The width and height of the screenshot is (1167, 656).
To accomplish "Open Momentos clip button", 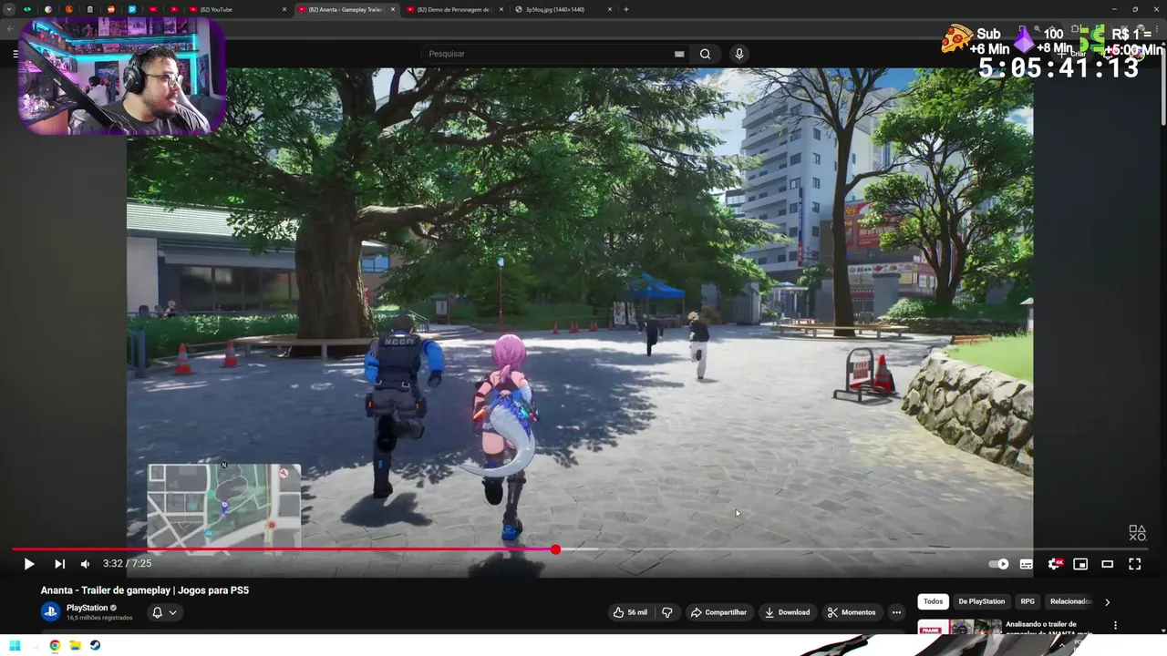I will click(x=852, y=612).
